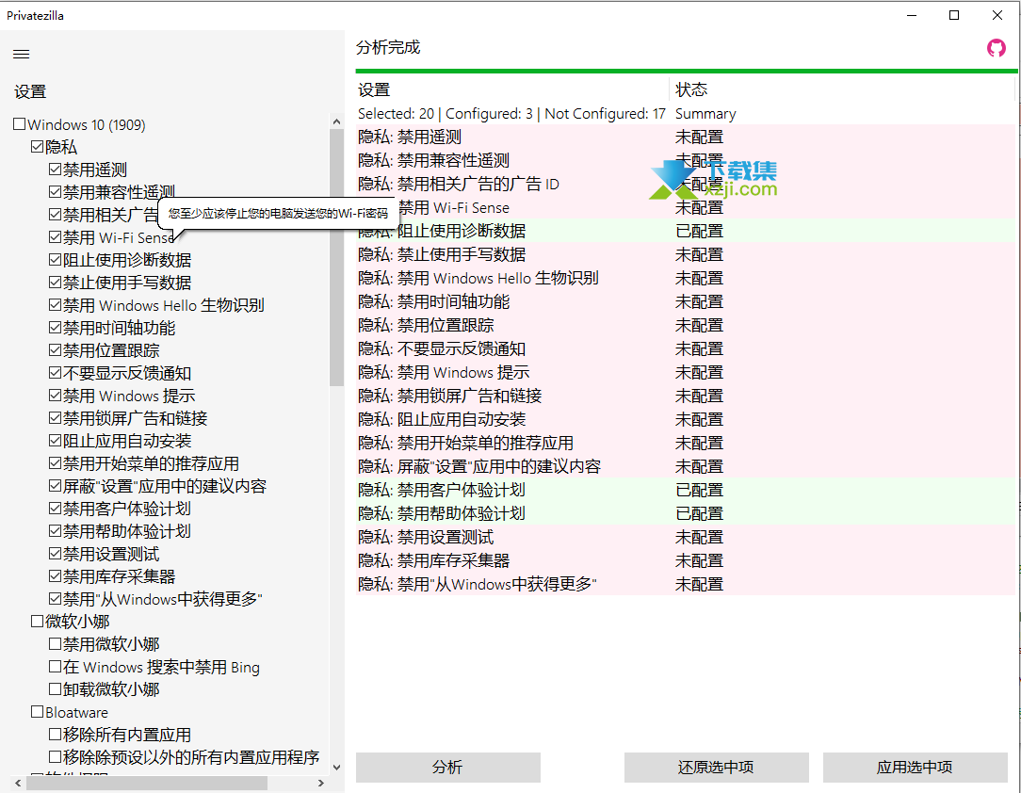Click the 设置 column header
The height and width of the screenshot is (793, 1021).
pos(512,89)
